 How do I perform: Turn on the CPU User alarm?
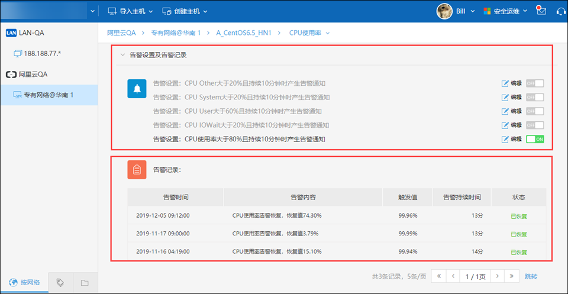535,111
